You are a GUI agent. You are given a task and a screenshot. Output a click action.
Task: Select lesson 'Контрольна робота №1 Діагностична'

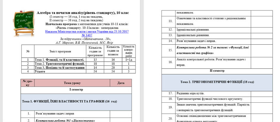pos(65,121)
